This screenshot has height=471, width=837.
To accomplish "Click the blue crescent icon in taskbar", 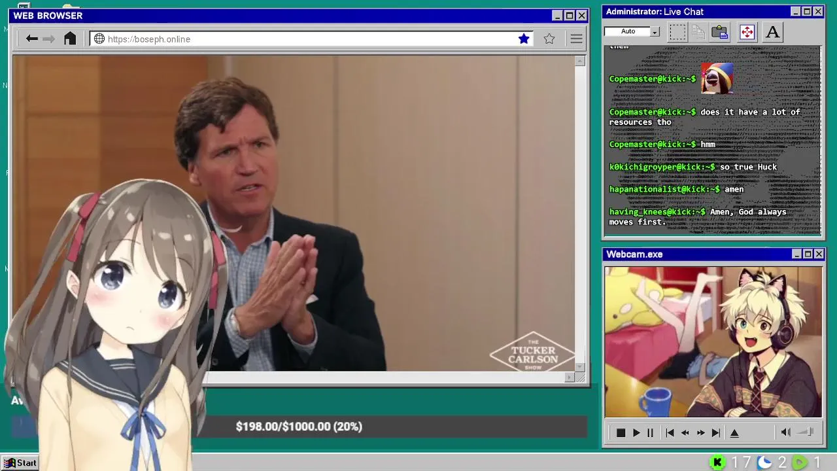I will [764, 463].
